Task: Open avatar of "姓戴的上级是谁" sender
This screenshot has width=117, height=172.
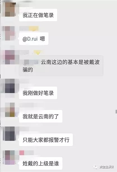Action: [x=10, y=157]
